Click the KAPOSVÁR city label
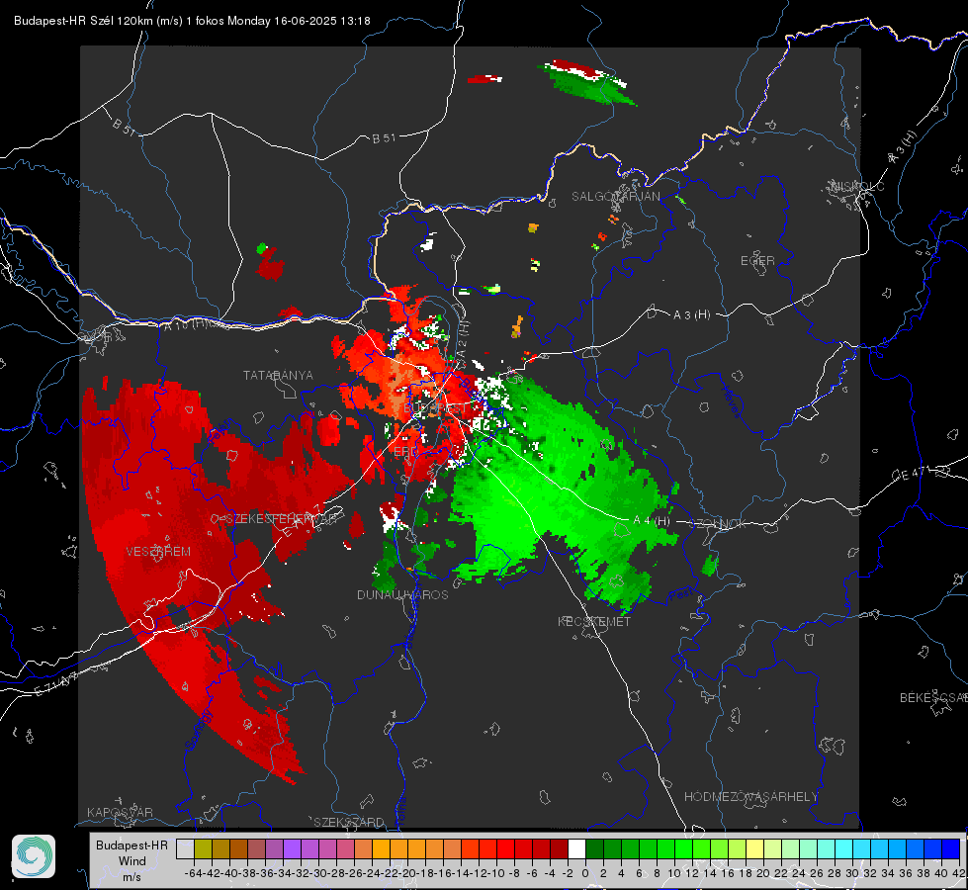 [120, 812]
